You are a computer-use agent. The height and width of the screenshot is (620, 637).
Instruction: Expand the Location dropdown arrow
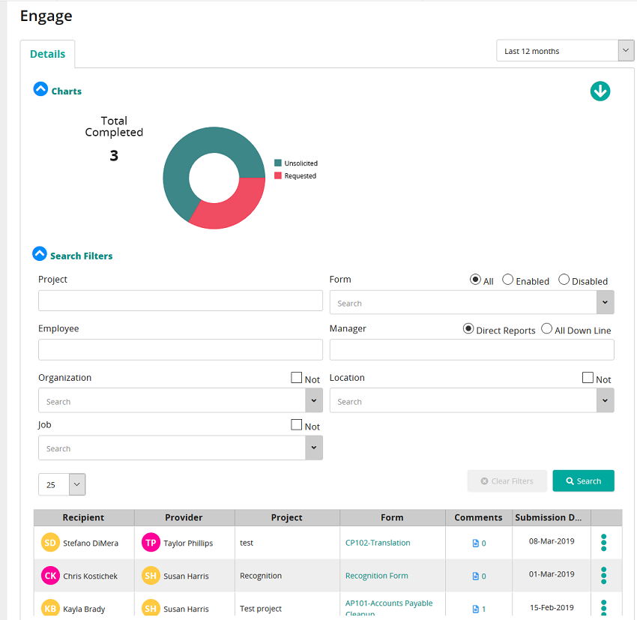[x=606, y=400]
